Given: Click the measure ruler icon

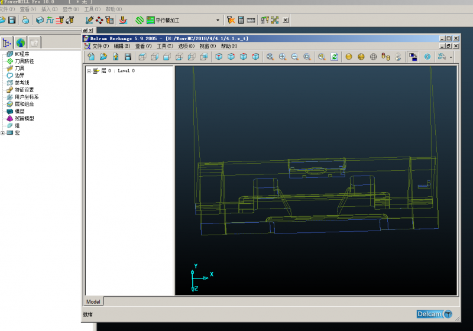Looking at the screenshot, I should [251, 20].
